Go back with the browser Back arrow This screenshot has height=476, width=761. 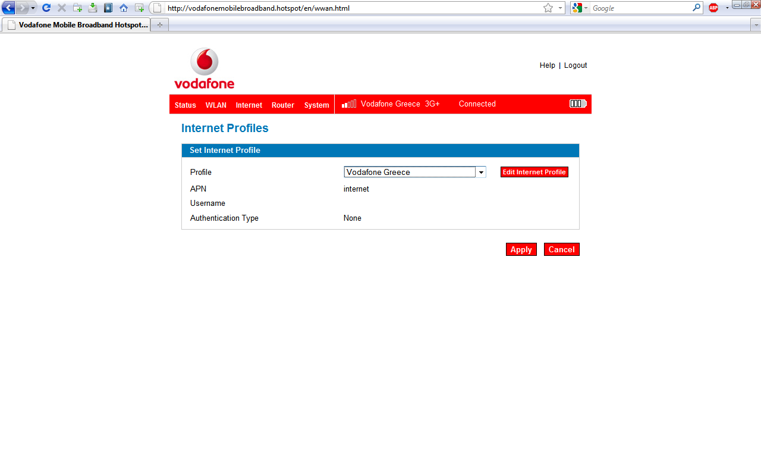(8, 8)
